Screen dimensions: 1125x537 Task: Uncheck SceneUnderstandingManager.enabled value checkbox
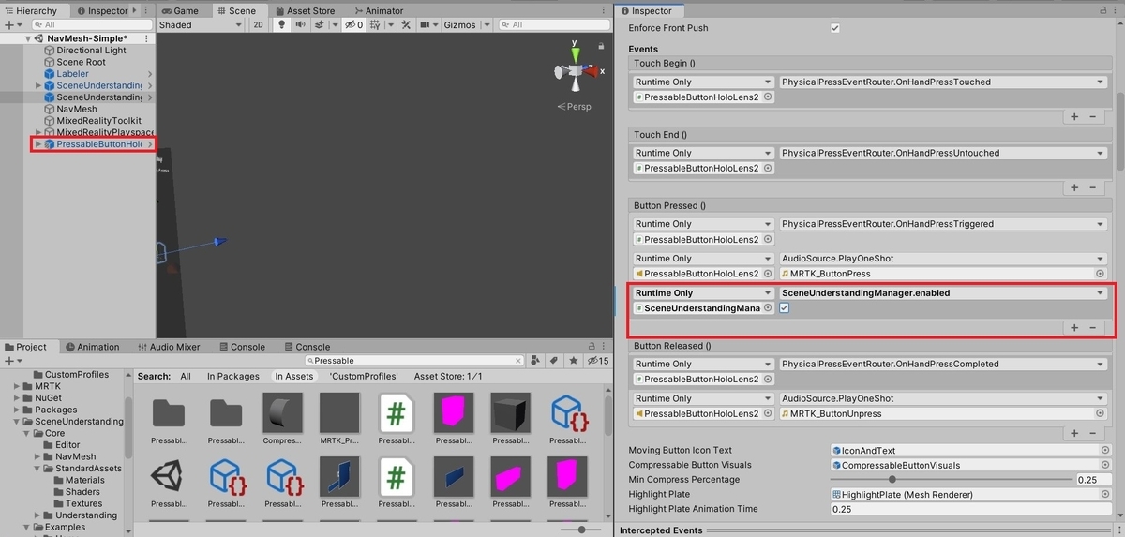785,308
